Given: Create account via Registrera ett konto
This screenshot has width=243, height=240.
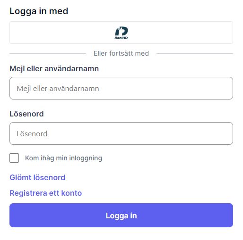Looking at the screenshot, I should [x=46, y=193].
